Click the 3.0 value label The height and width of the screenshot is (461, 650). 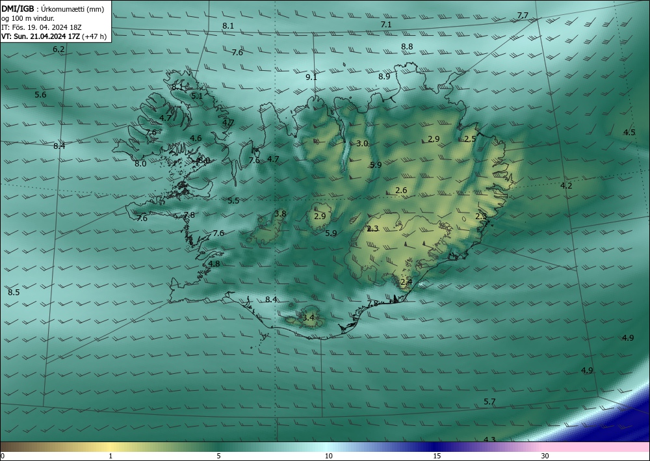pos(362,144)
